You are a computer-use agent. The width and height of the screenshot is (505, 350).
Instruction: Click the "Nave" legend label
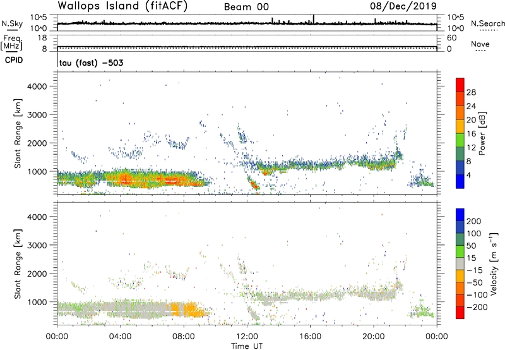click(480, 44)
